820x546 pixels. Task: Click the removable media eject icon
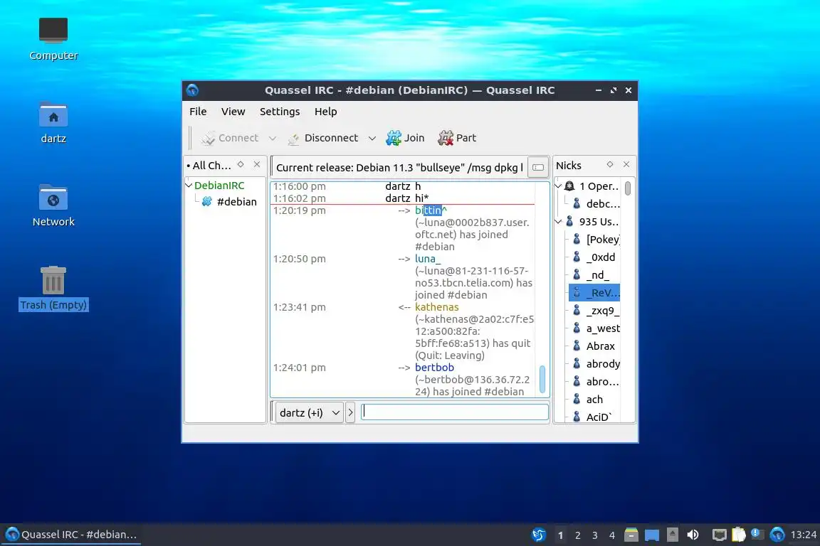tap(673, 535)
